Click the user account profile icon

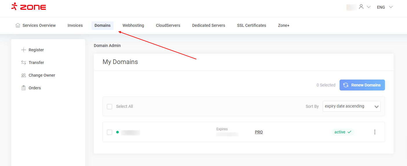pos(361,7)
